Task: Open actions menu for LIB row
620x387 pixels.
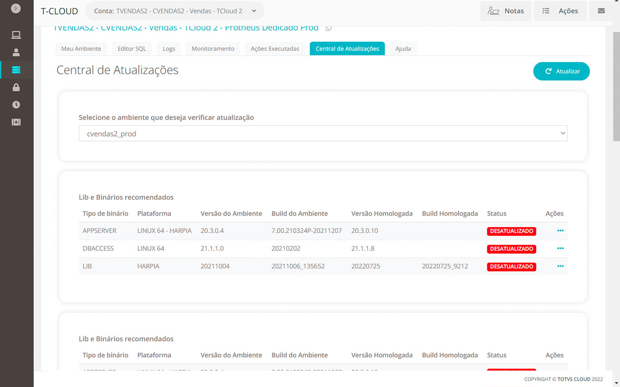Action: tap(560, 266)
